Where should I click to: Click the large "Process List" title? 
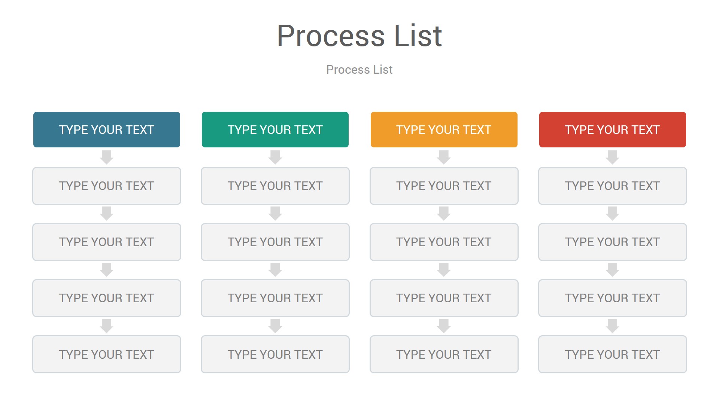click(x=359, y=36)
